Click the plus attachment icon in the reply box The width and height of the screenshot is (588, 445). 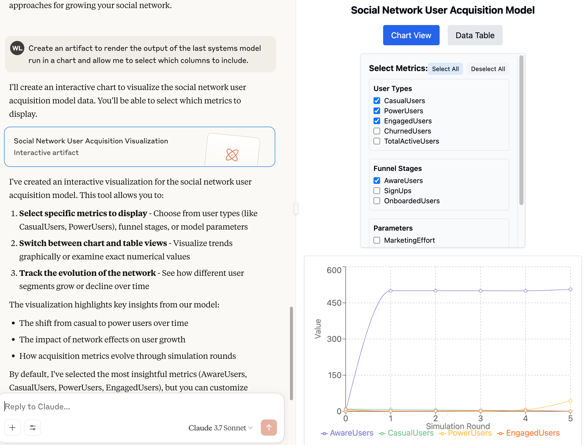[x=12, y=428]
